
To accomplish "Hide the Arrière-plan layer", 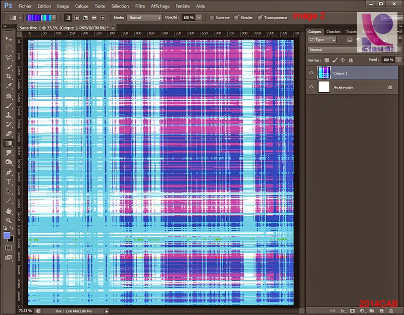I will [x=311, y=87].
